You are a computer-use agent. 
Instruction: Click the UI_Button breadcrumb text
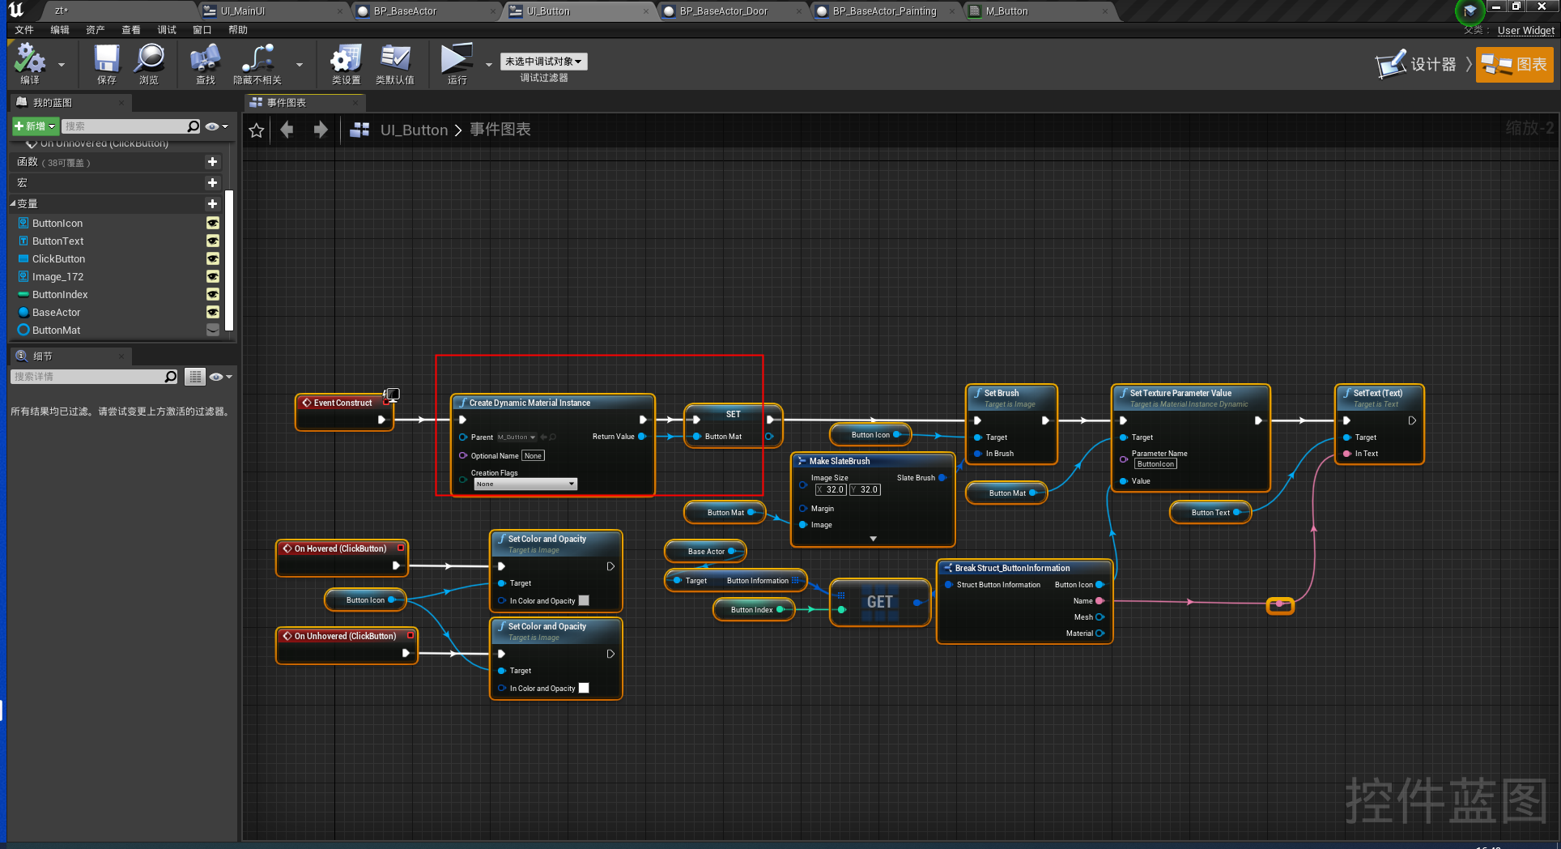[414, 130]
